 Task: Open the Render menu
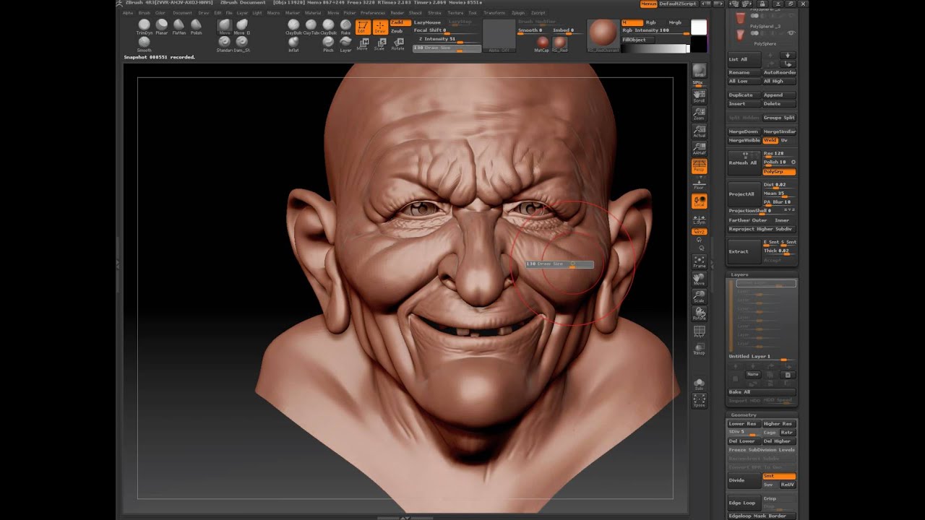397,13
